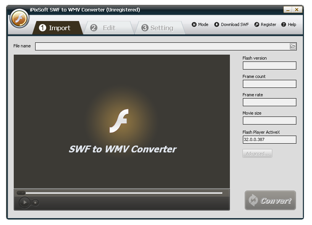This screenshot has height=225, width=312.
Task: Stop the preview playback
Action: click(x=34, y=203)
